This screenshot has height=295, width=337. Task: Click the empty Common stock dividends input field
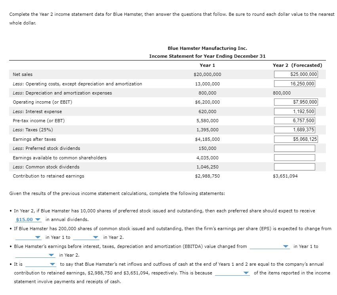tap(295, 166)
